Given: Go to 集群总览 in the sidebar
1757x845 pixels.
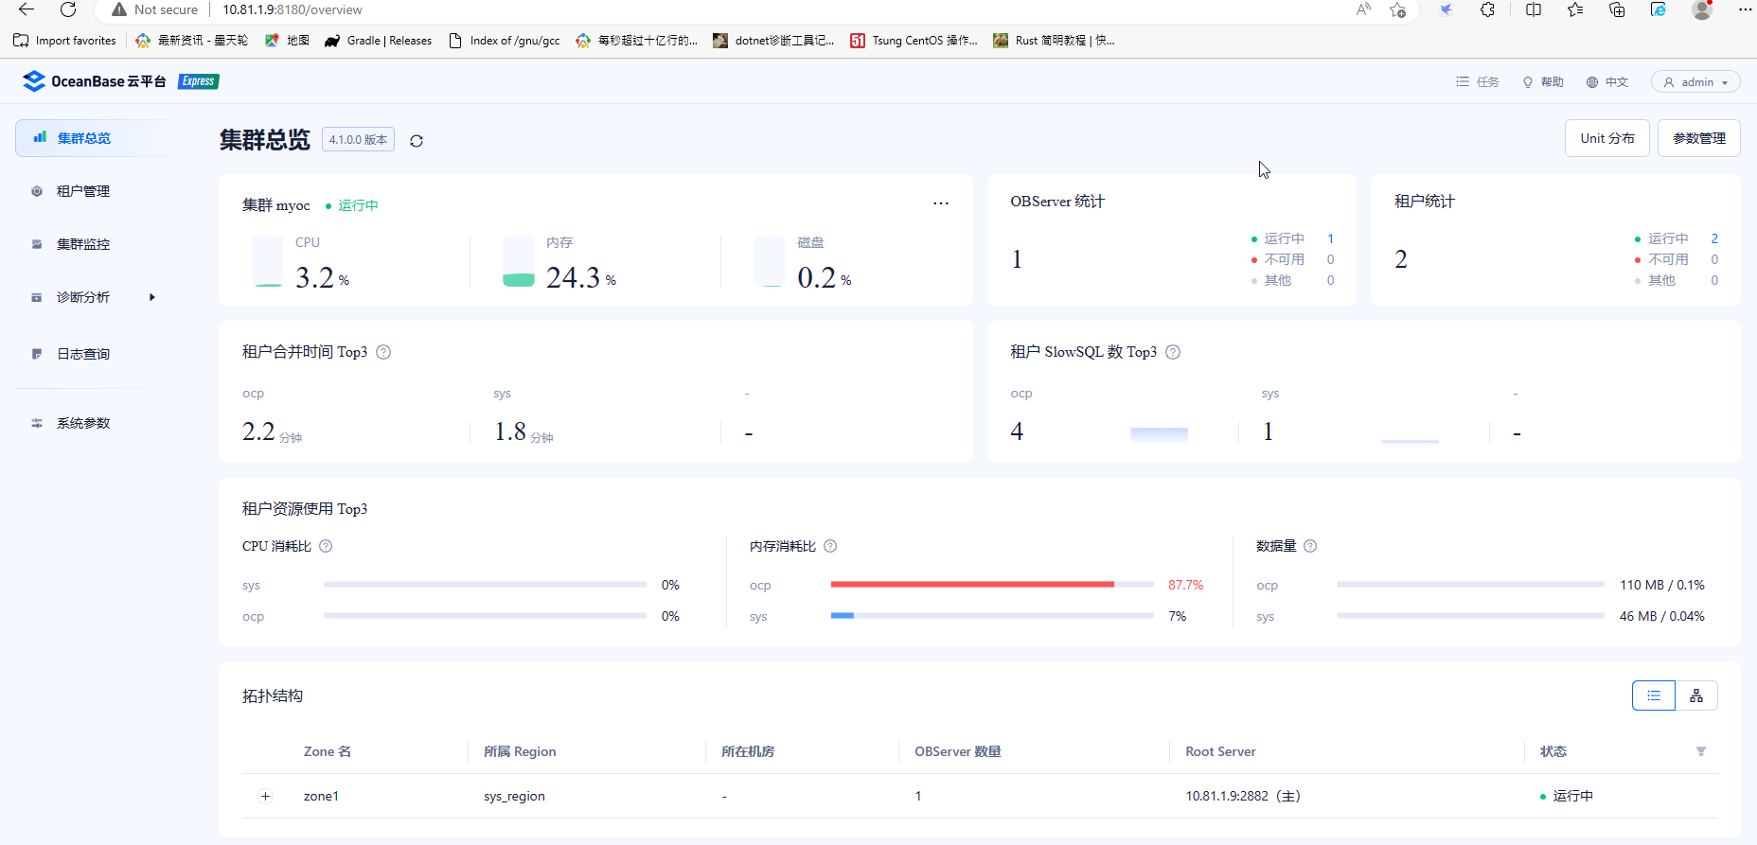Looking at the screenshot, I should [102, 138].
